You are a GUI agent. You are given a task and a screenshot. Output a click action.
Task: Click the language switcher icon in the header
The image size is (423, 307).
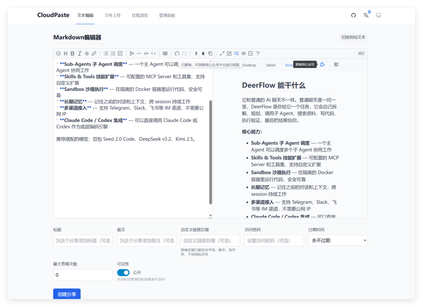click(x=366, y=15)
